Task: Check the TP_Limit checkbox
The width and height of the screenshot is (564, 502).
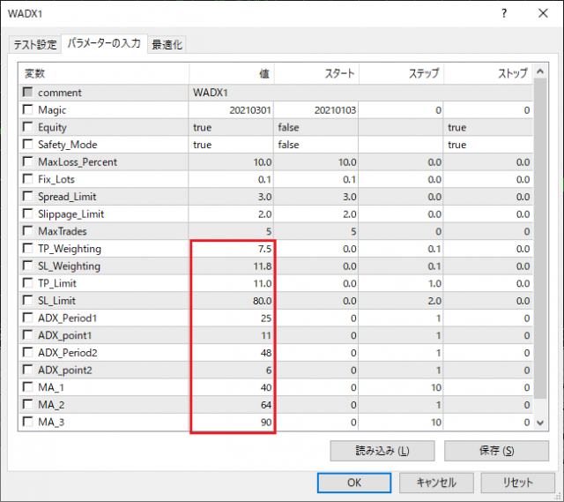Action: 27,282
